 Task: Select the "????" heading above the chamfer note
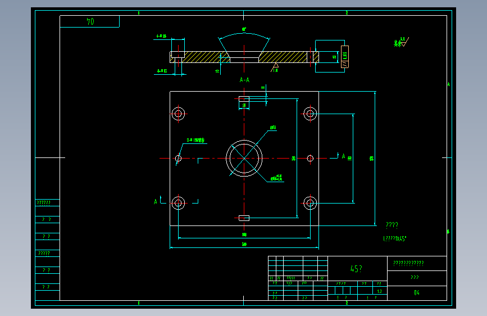(x=392, y=225)
